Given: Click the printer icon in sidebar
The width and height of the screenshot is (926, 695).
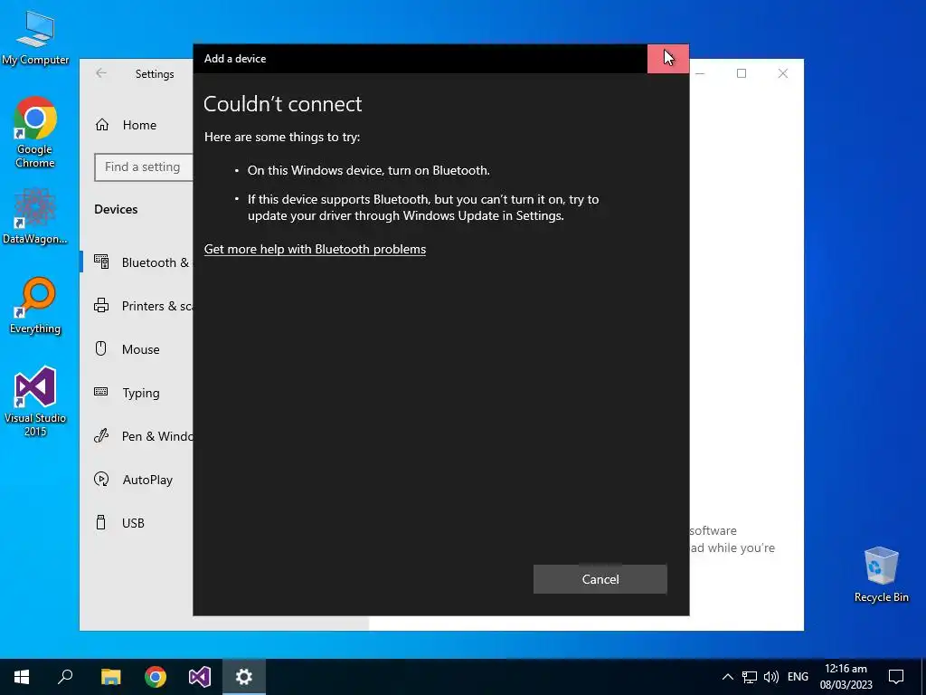Looking at the screenshot, I should [101, 306].
